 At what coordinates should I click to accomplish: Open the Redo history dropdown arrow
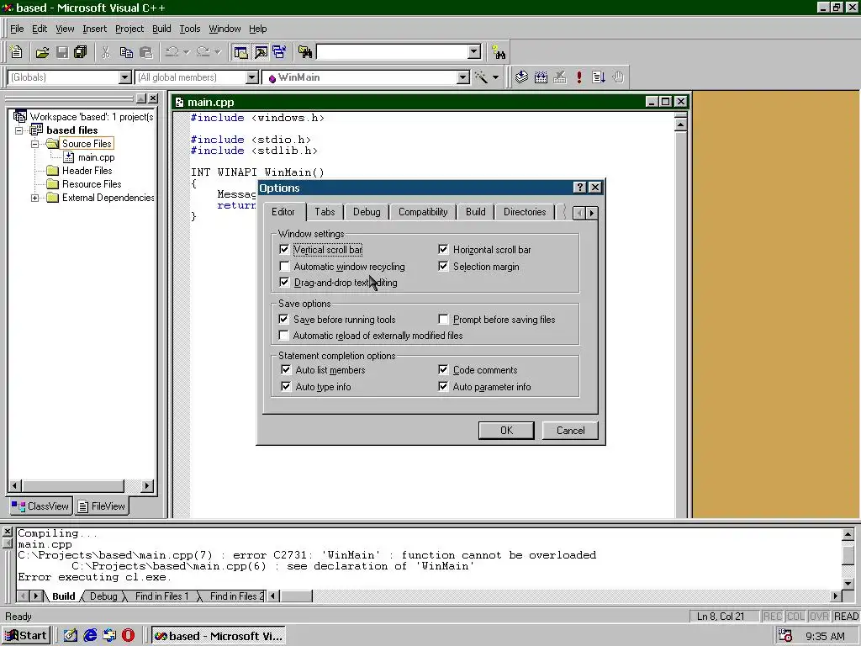tap(218, 52)
